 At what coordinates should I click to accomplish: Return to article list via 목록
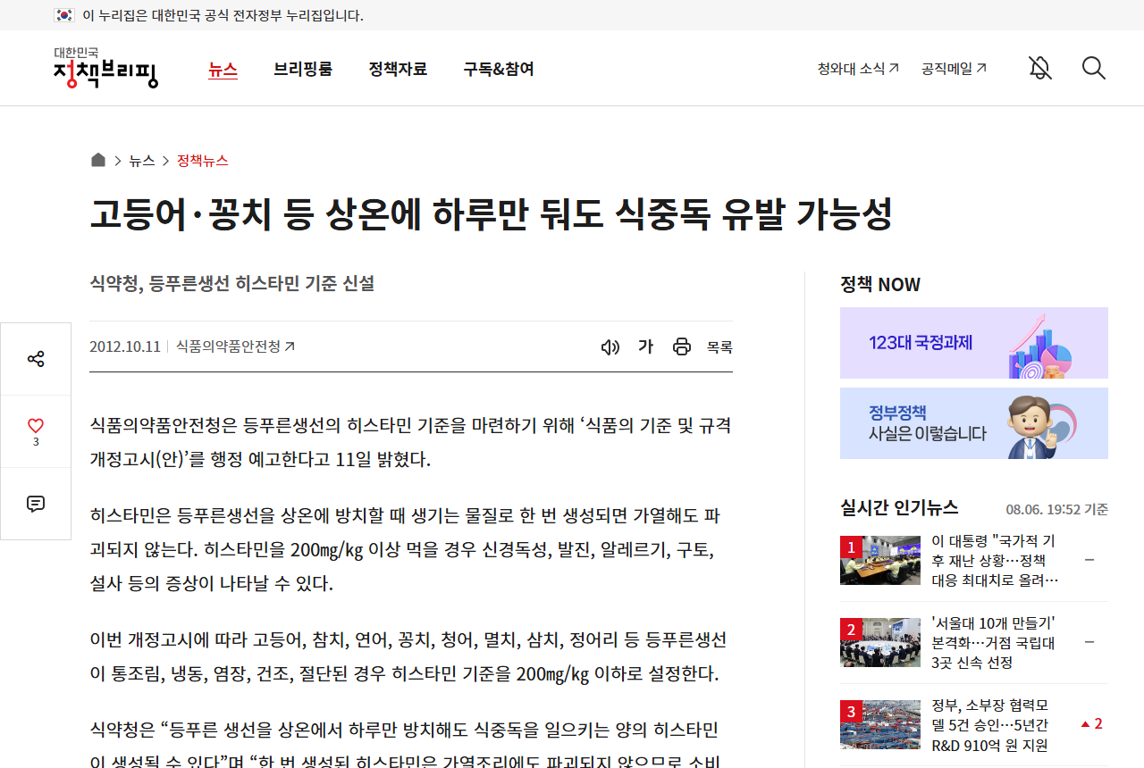tap(719, 346)
